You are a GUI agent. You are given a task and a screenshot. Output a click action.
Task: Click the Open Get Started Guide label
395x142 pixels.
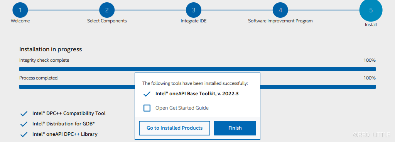[x=182, y=108]
